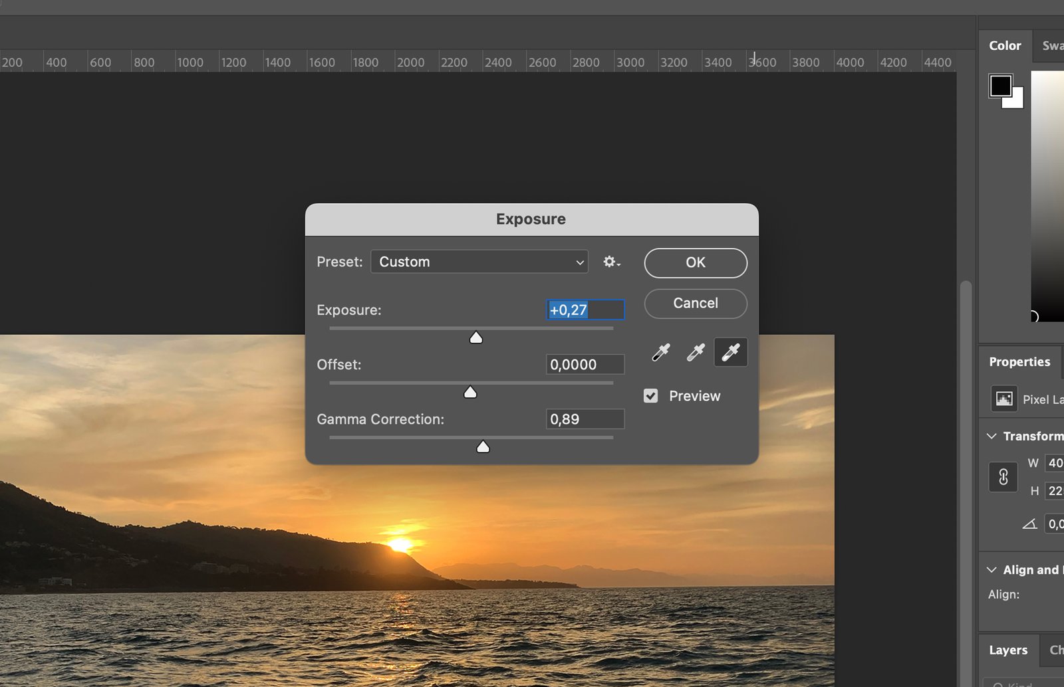Select the gray point eyedropper

[696, 352]
